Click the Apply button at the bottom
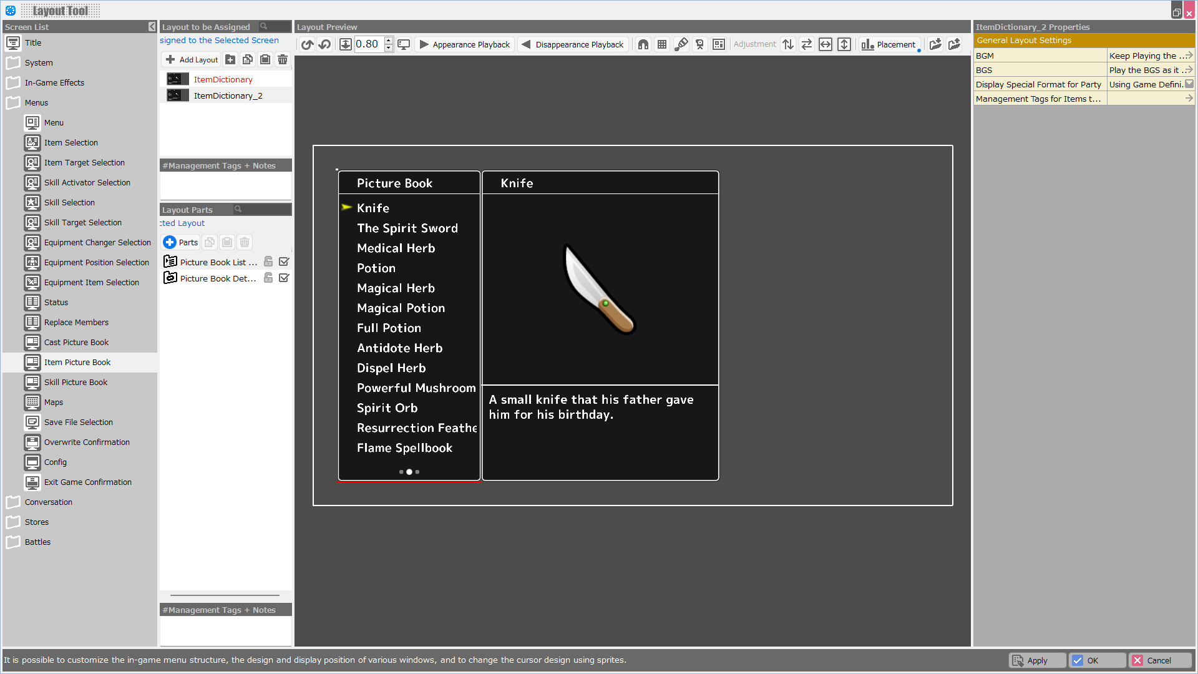The image size is (1198, 674). point(1036,660)
